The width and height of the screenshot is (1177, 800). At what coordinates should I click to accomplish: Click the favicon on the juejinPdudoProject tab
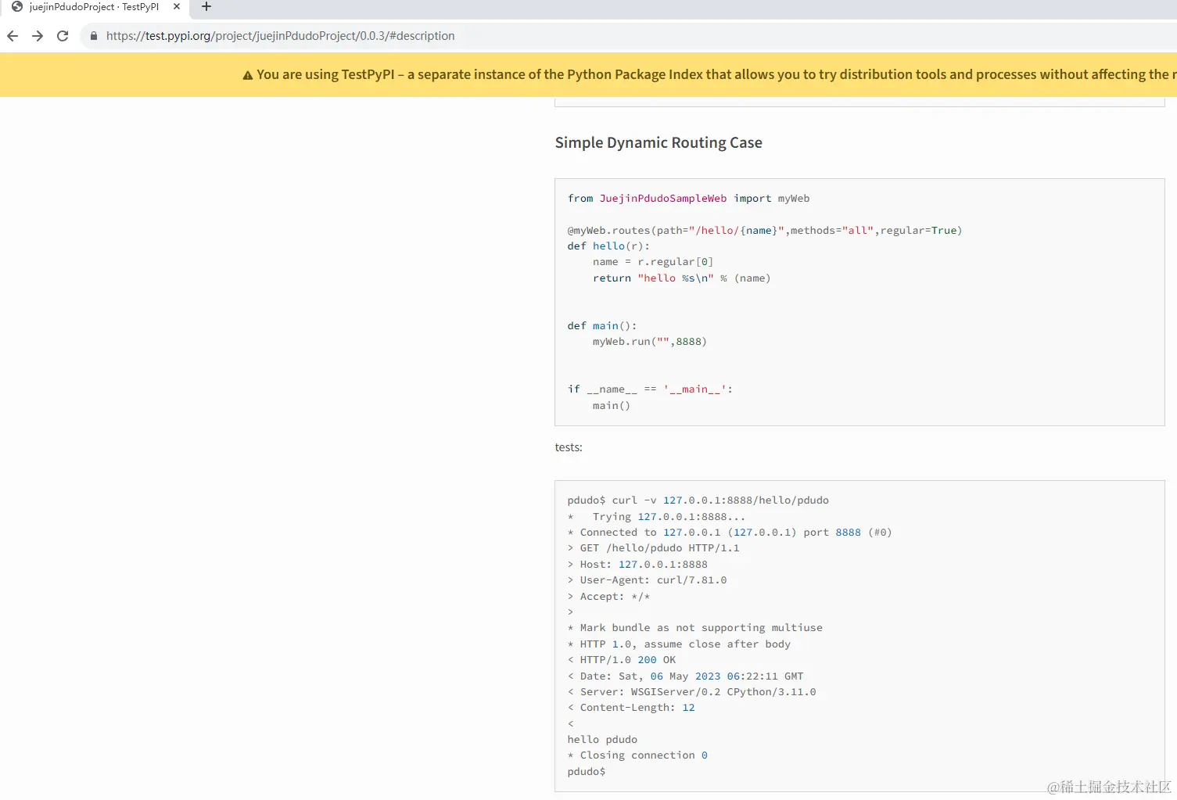[x=17, y=7]
